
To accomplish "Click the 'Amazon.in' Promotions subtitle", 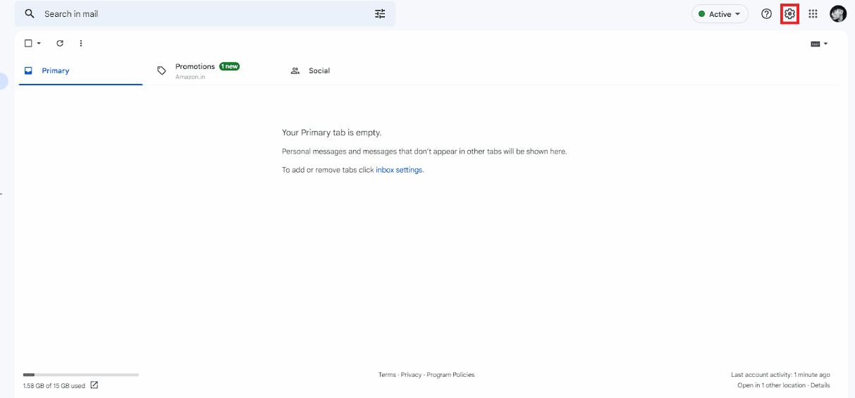I will click(190, 77).
